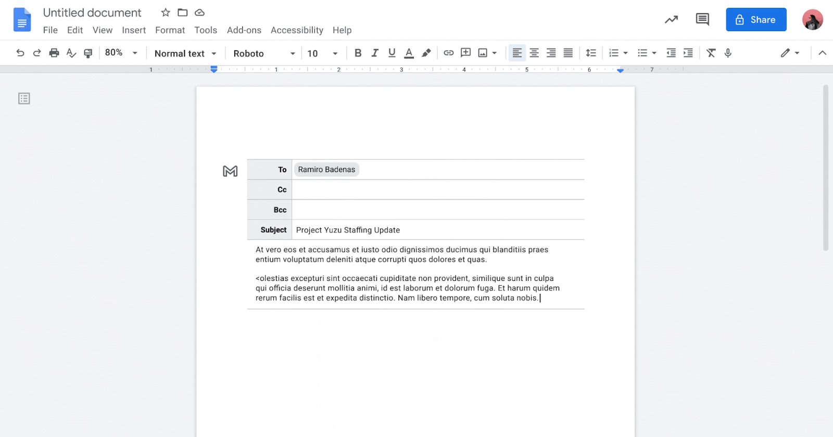Open the document outline panel icon
The image size is (833, 437).
pos(24,98)
